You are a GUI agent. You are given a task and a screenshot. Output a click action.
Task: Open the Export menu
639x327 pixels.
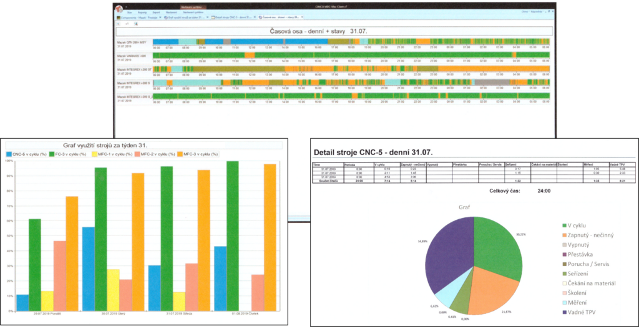click(x=155, y=11)
